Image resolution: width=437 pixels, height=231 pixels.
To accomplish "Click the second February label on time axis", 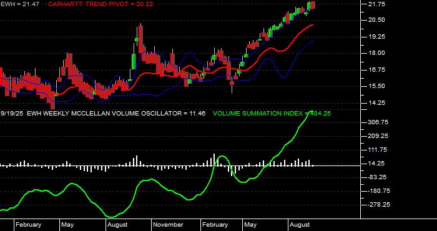I will coord(215,225).
